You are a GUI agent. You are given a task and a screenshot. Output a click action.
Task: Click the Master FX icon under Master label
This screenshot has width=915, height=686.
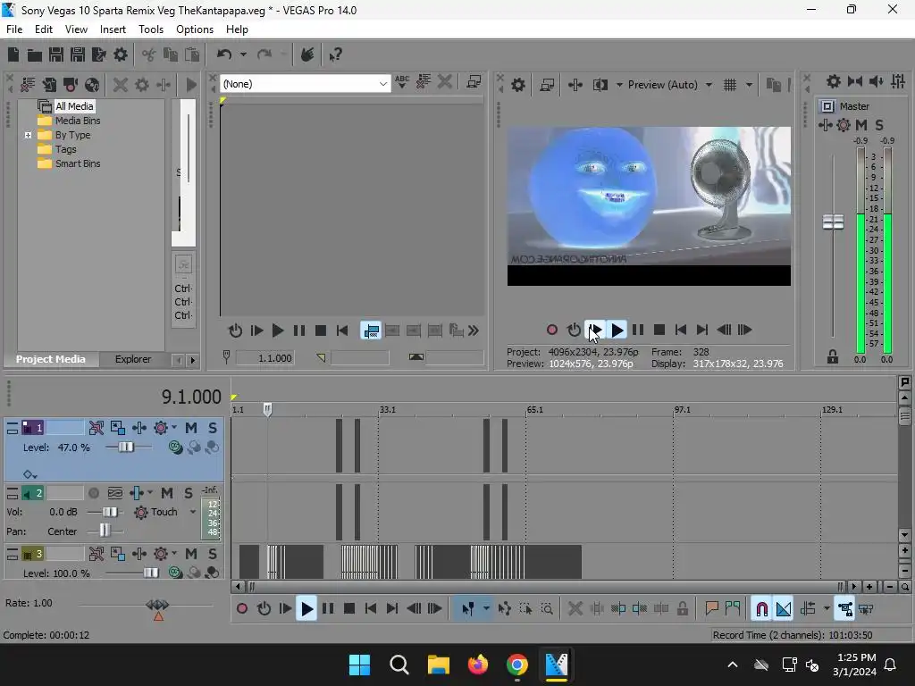tap(825, 125)
